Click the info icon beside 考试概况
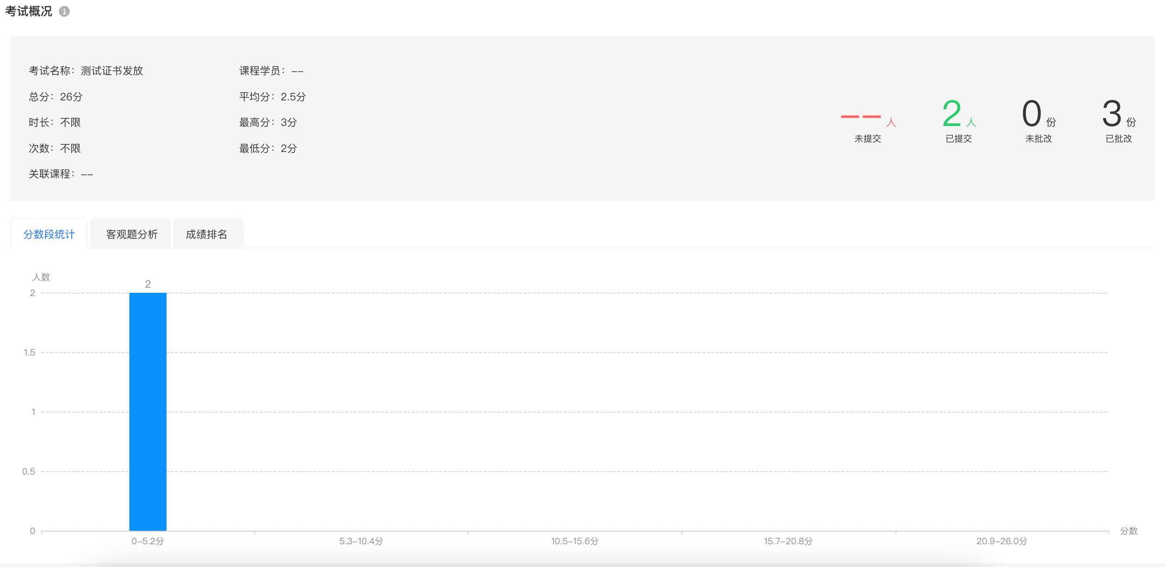Viewport: 1165px width, 567px height. tap(65, 12)
